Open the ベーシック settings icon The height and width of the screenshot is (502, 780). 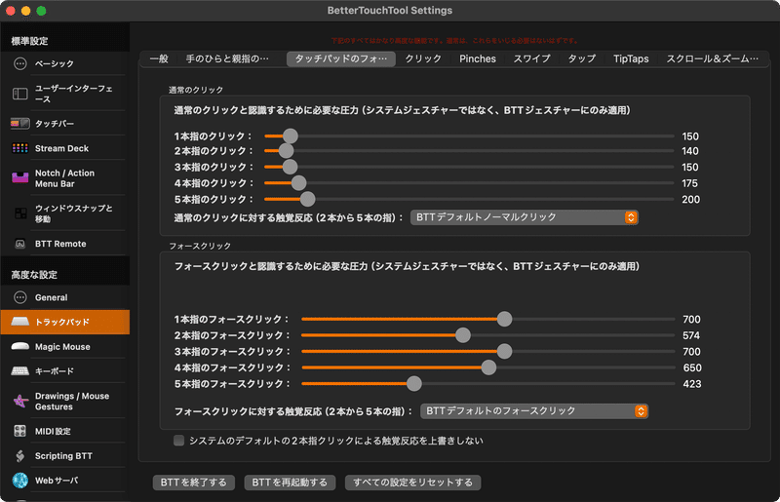pyautogui.click(x=19, y=63)
